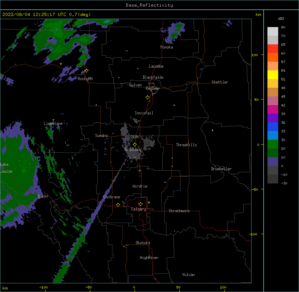
Task: Click the 45 dBZ legend value
Action: pos(283,97)
